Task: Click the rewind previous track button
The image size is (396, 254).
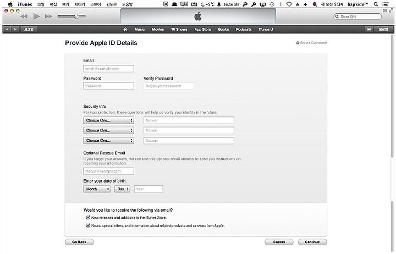Action: coord(24,16)
